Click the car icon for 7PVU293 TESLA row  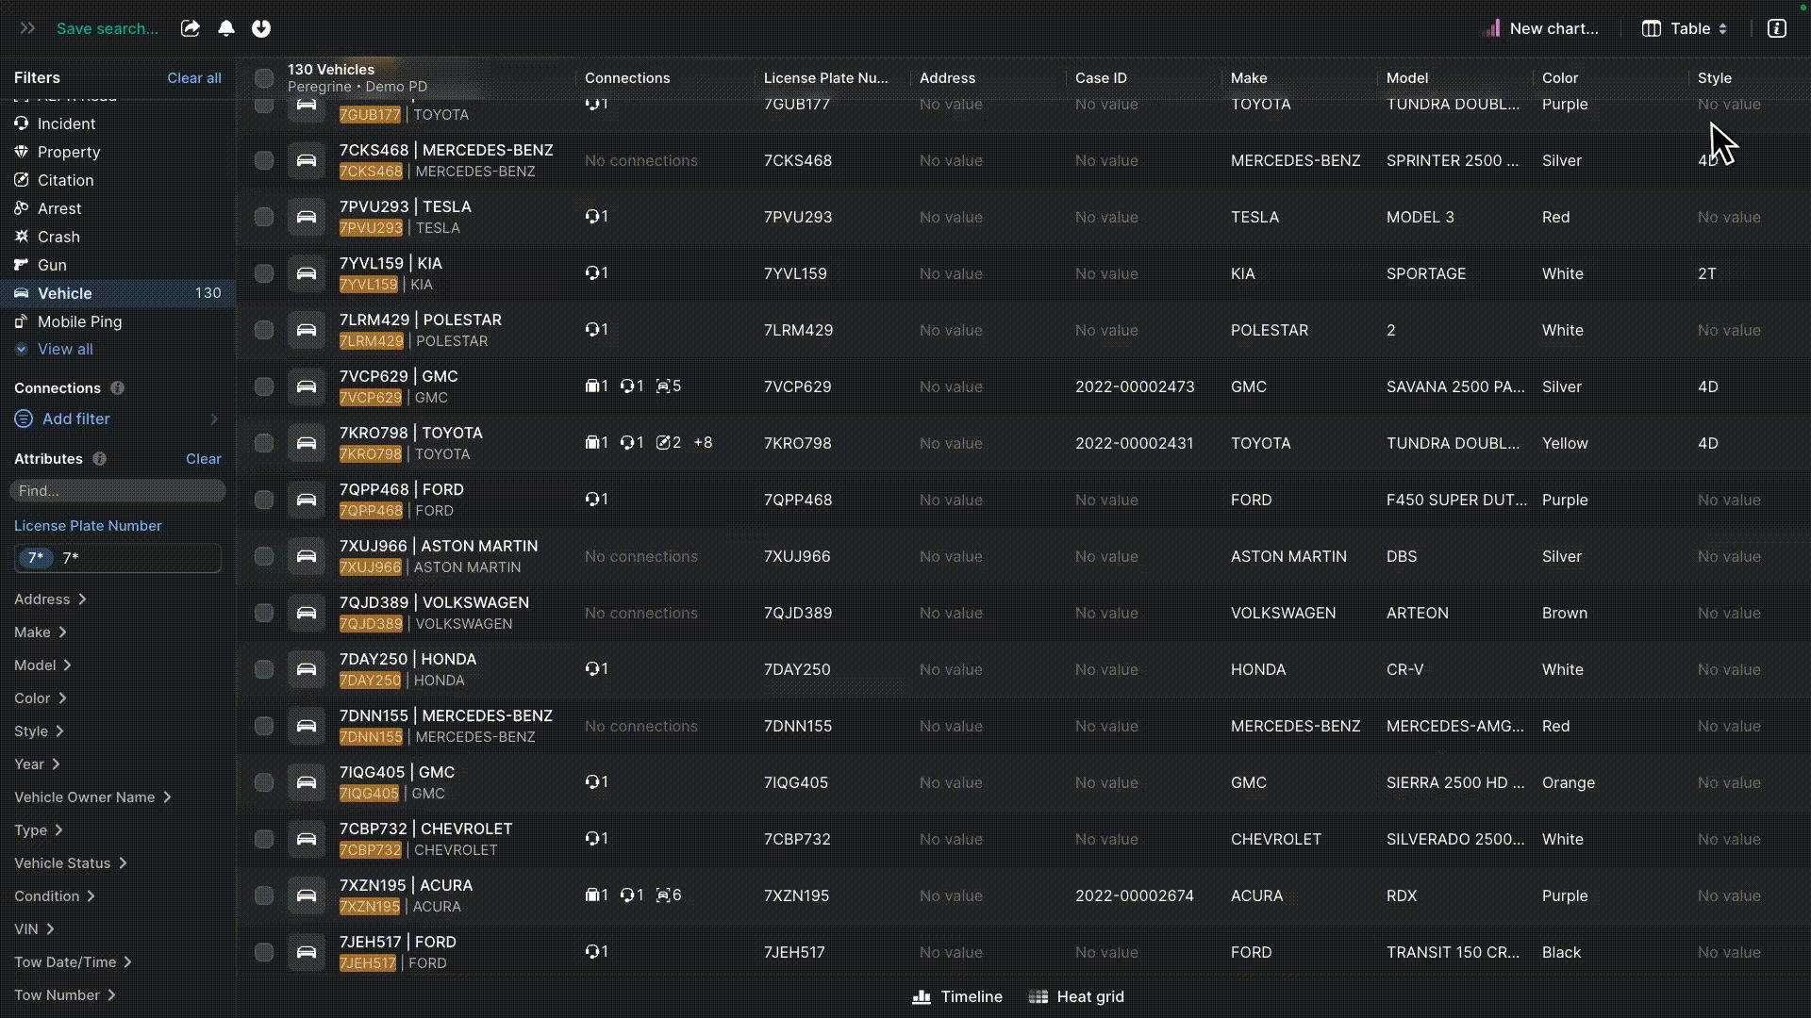pos(307,217)
